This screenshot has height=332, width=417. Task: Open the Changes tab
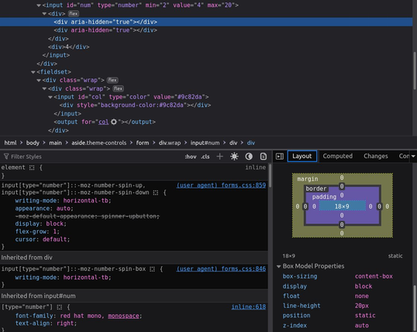[x=375, y=156]
